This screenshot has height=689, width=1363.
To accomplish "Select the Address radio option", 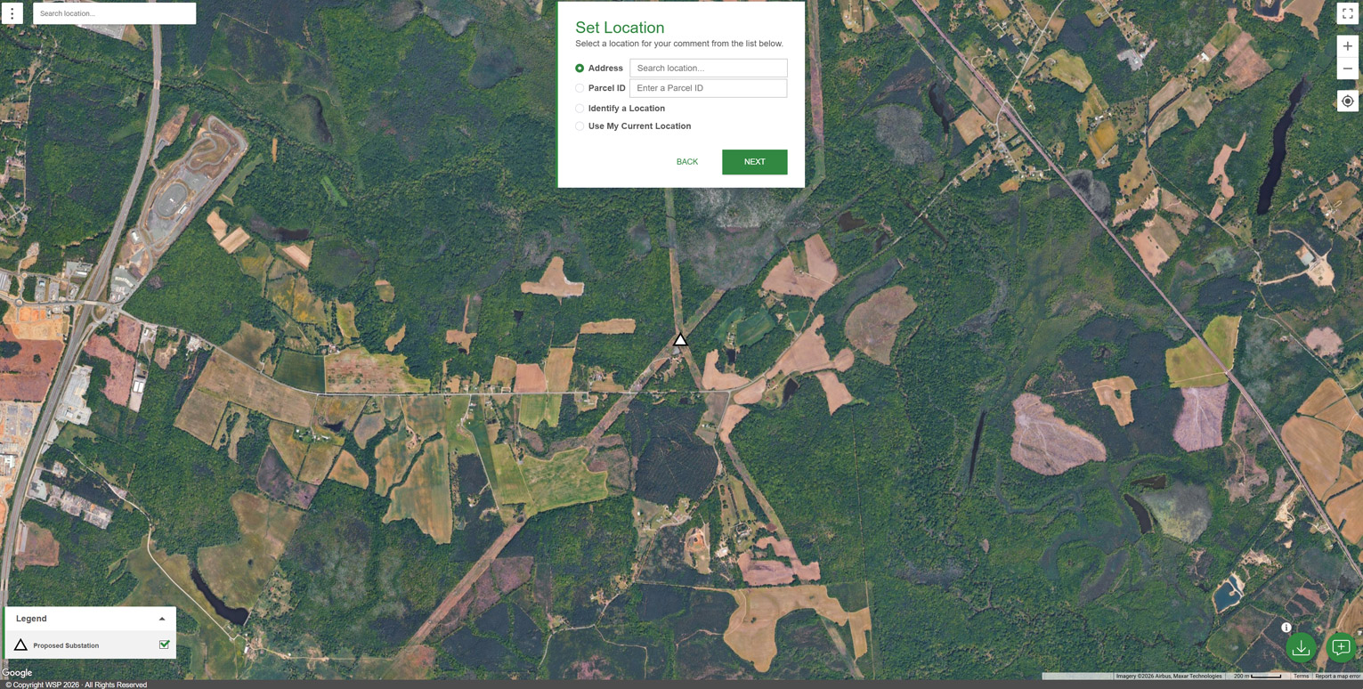I will point(580,69).
